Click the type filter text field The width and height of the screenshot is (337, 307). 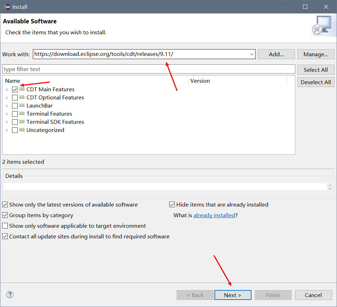(x=148, y=69)
